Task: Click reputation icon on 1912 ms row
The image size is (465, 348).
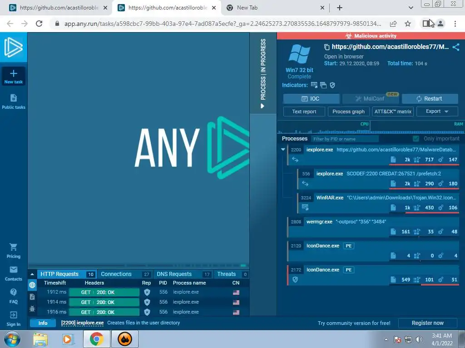Action: (147, 292)
